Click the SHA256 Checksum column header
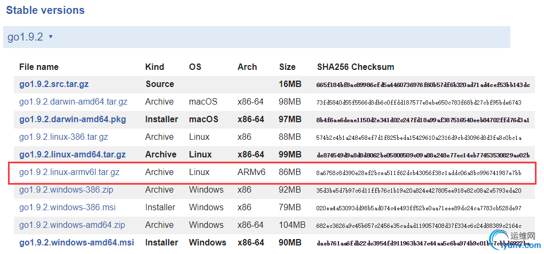The image size is (544, 254). [356, 67]
